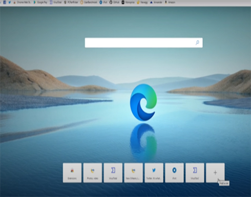Open the Google Play bookmark

pyautogui.click(x=40, y=2)
